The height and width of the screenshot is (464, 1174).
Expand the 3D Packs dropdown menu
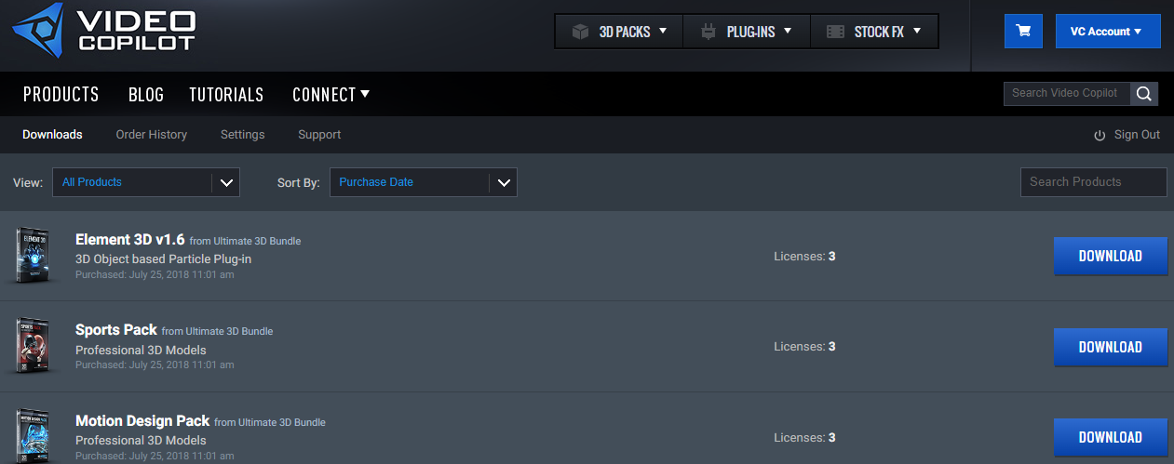tap(619, 32)
